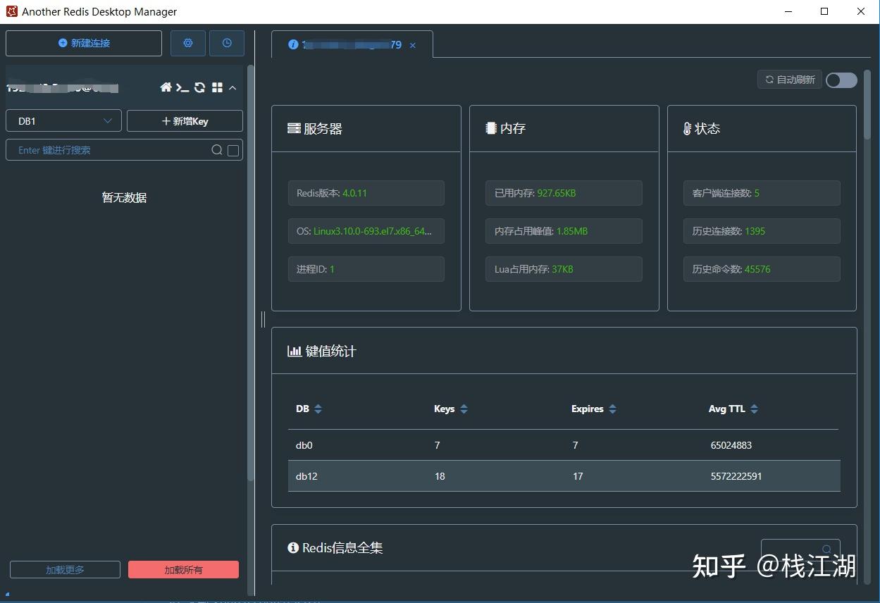Click the Avg TTL value 5572222591
Image resolution: width=880 pixels, height=603 pixels.
point(736,476)
